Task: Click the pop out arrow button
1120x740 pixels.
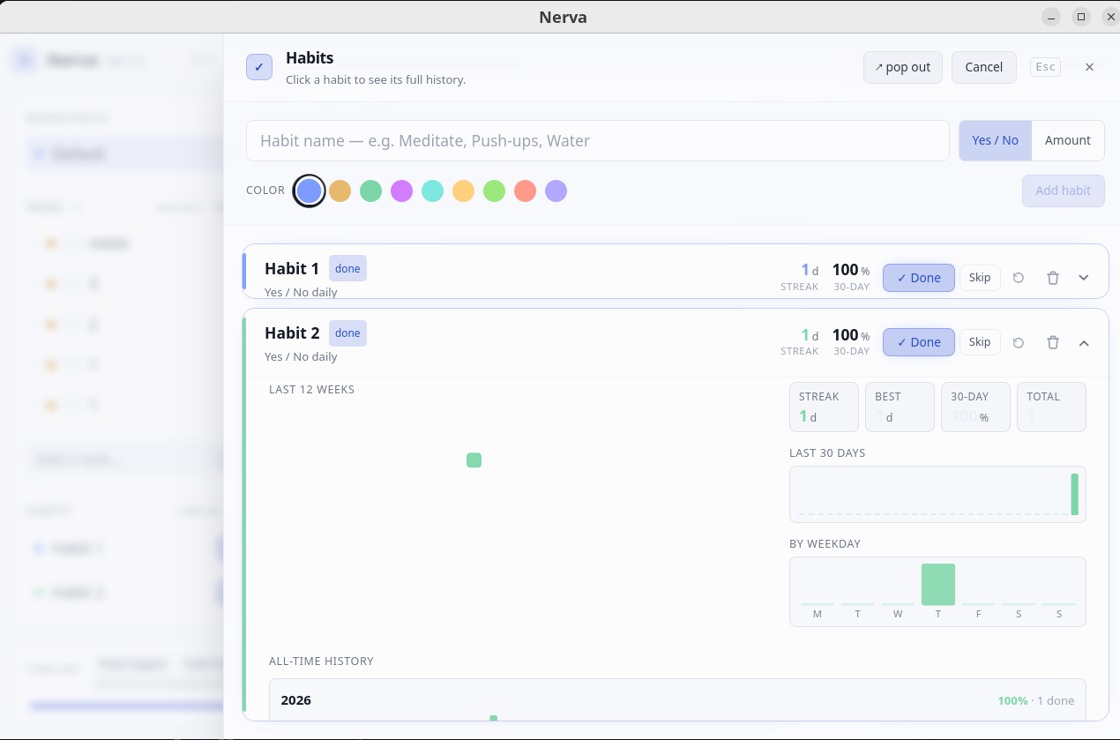Action: tap(903, 67)
